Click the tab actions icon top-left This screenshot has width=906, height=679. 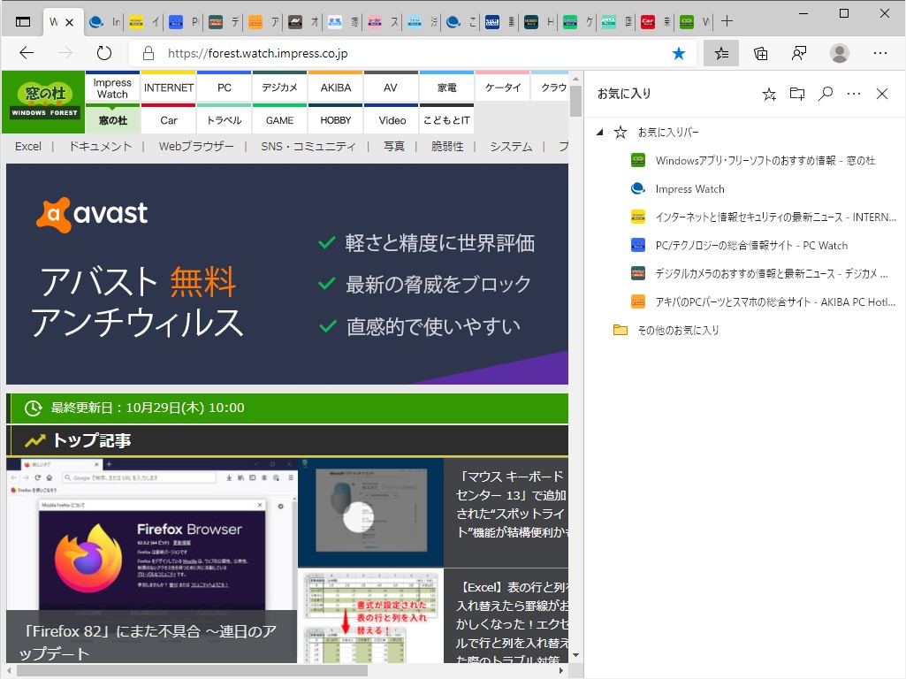pyautogui.click(x=24, y=20)
